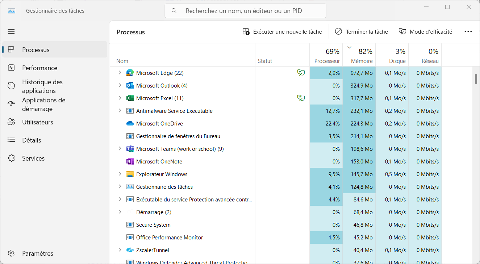Click the process list vertical scrollbar thumb

[x=476, y=79]
